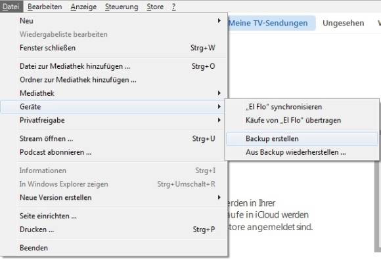The height and width of the screenshot is (259, 381).
Task: Open the Bearbeiten menu
Action: point(45,7)
